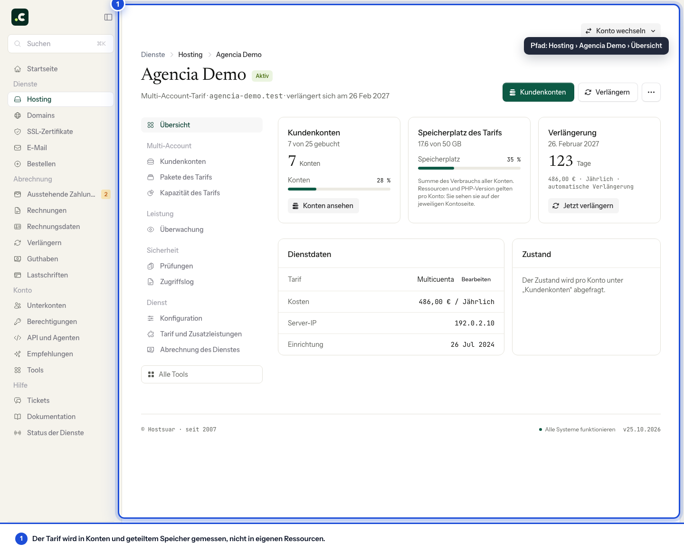Screen dimensions: 684x553
Task: Click the Alle Tools button
Action: click(x=202, y=374)
